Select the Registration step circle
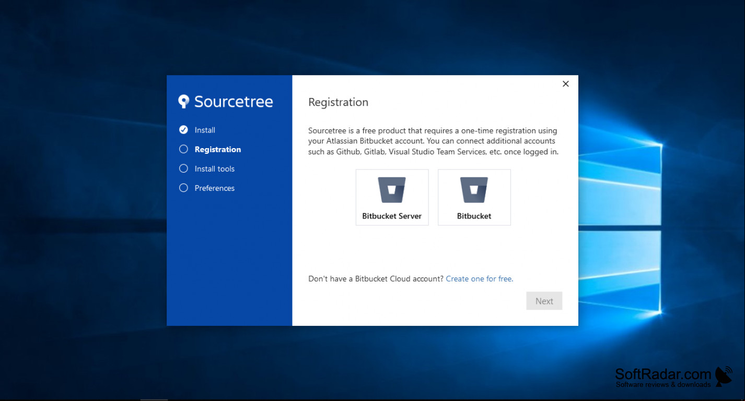Screen dimensions: 745x401 (x=183, y=149)
